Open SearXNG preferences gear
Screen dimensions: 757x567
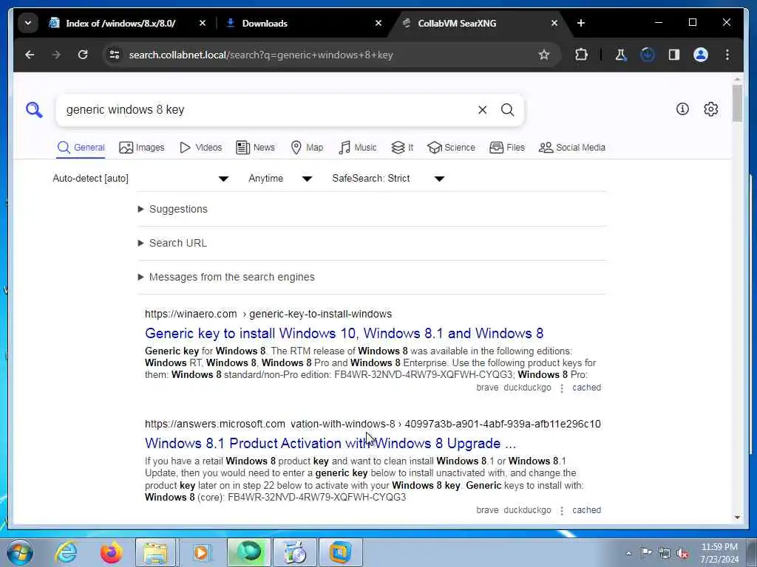pyautogui.click(x=710, y=109)
